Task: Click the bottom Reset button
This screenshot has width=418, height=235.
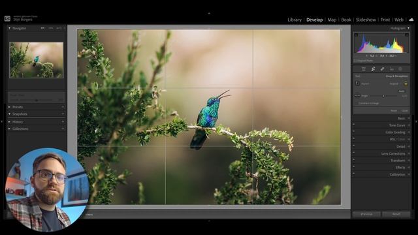Action: pos(396,214)
